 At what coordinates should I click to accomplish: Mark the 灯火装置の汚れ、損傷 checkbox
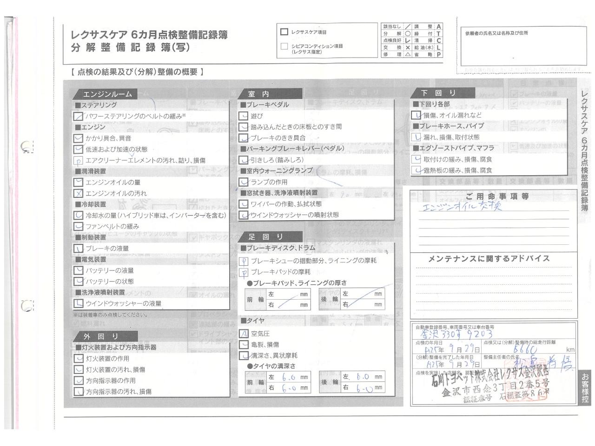pyautogui.click(x=79, y=370)
